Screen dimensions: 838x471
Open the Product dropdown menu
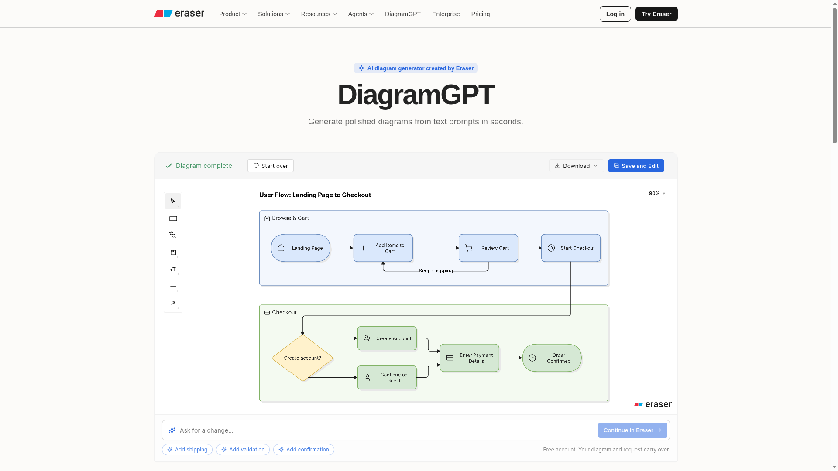pyautogui.click(x=233, y=14)
